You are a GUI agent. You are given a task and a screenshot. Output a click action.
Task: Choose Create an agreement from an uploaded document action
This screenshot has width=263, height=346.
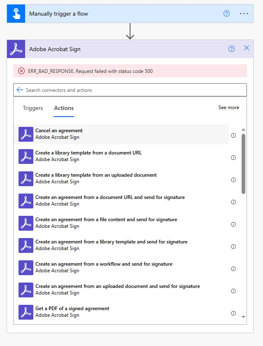(121, 290)
